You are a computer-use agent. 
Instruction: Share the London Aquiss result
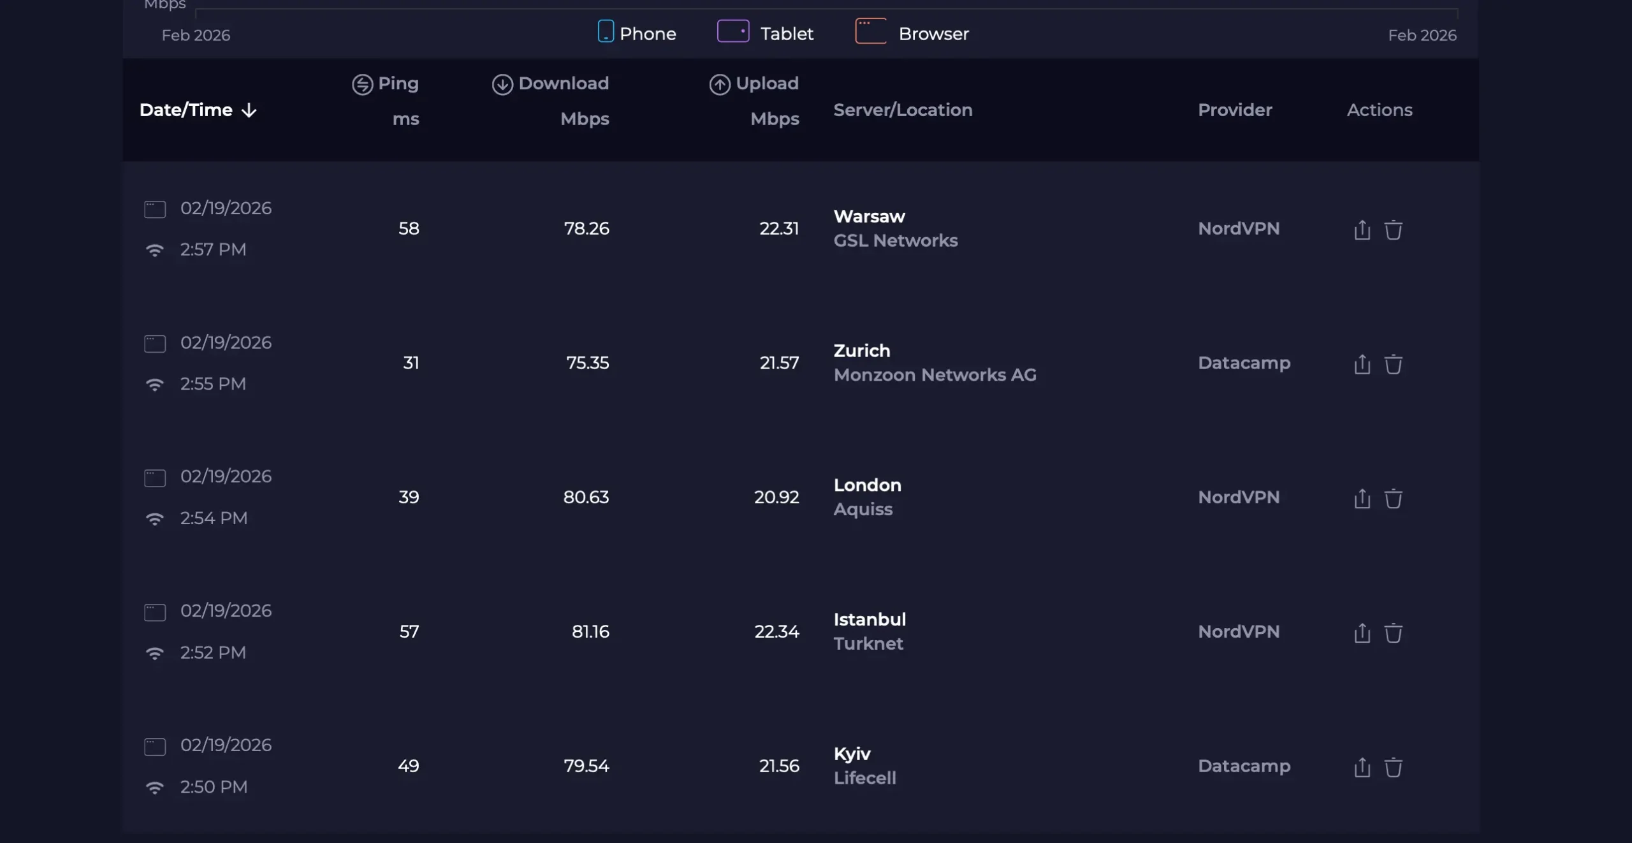(x=1362, y=498)
